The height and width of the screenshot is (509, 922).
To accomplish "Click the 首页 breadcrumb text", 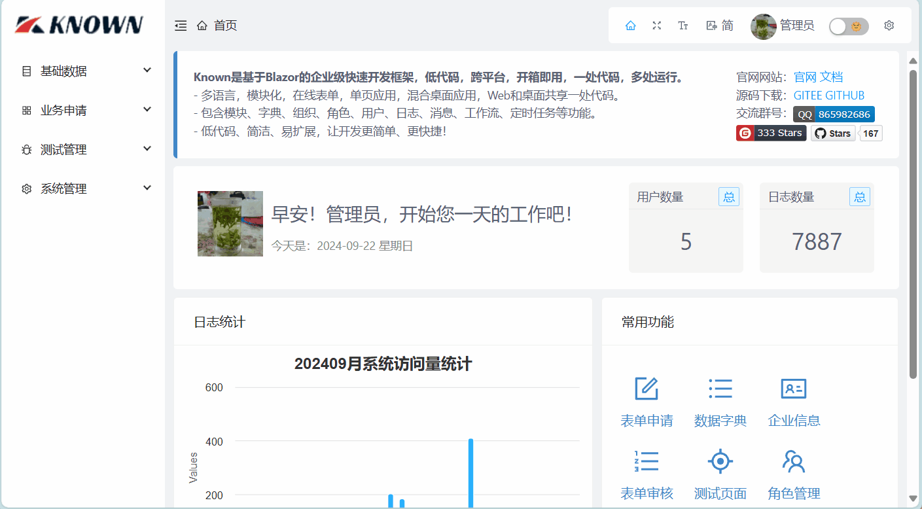I will click(226, 26).
